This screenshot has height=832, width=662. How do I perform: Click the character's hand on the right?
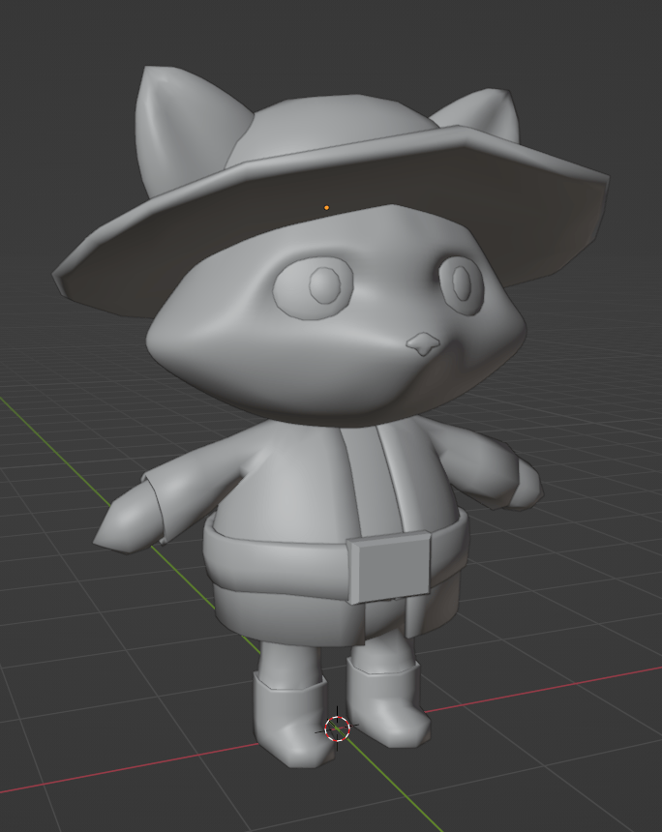coord(525,485)
